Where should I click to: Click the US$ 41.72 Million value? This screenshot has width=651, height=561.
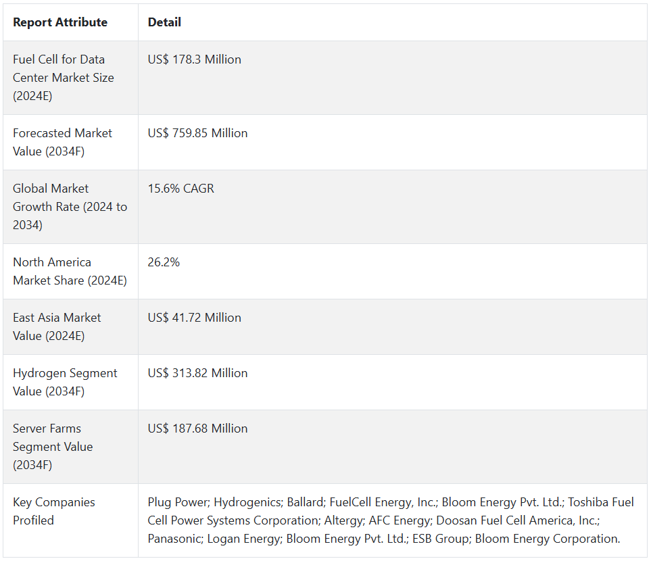point(195,318)
